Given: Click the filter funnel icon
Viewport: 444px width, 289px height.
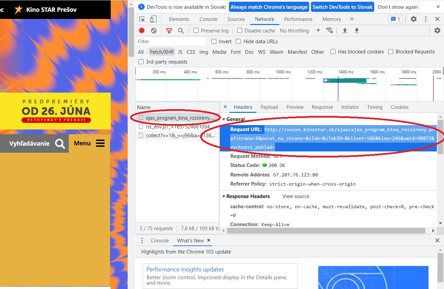Looking at the screenshot, I should pos(169,30).
